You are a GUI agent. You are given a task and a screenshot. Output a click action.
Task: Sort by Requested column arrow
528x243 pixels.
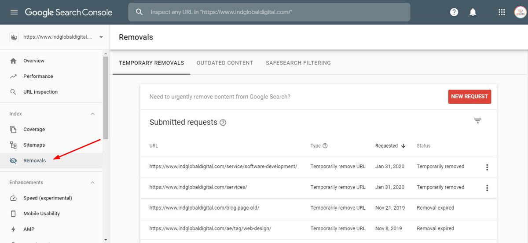(x=403, y=146)
